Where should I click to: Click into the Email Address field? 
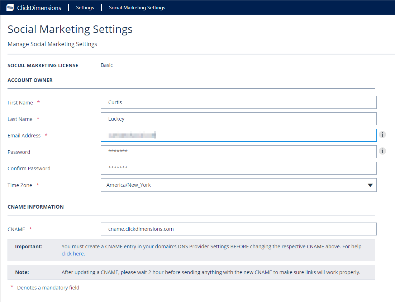click(x=239, y=135)
